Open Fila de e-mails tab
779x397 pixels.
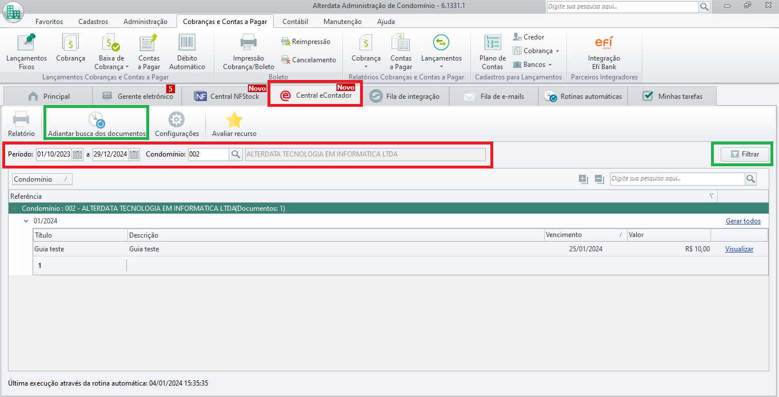(494, 96)
